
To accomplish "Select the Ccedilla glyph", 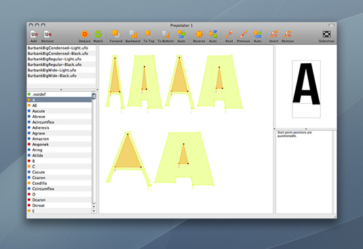I will (59, 183).
